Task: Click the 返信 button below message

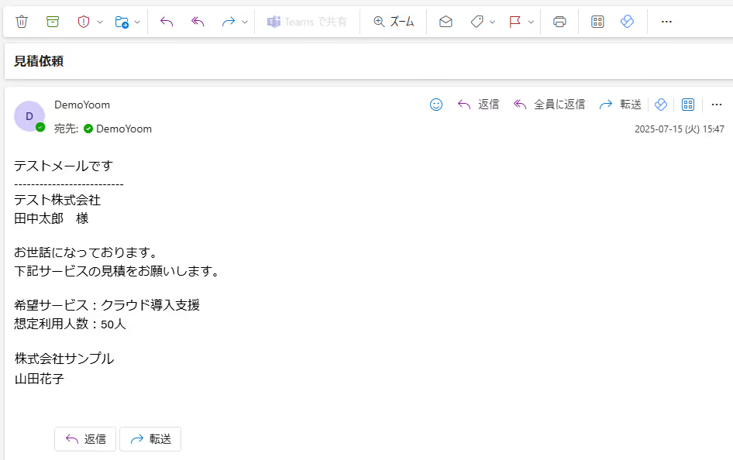Action: [x=85, y=439]
